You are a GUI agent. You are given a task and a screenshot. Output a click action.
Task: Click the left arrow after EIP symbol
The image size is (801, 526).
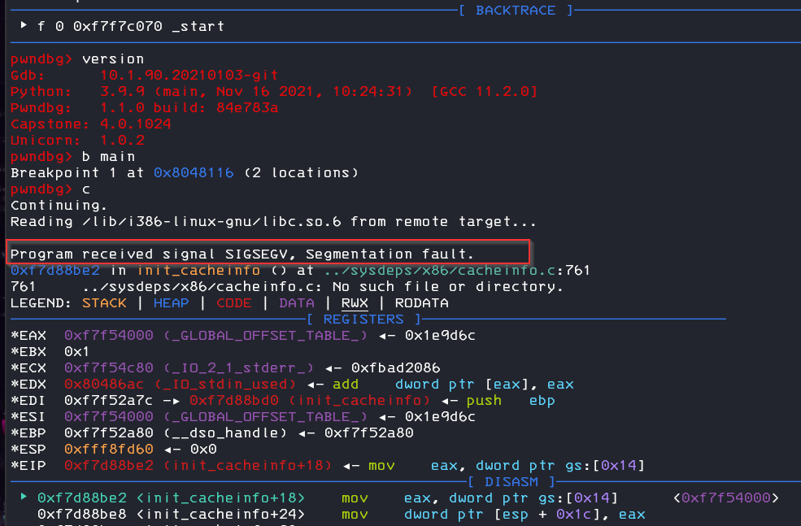(351, 467)
